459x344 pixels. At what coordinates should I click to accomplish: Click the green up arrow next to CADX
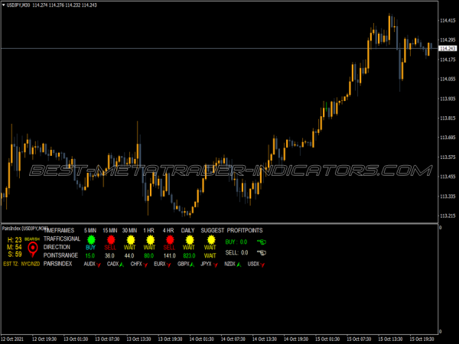point(122,264)
